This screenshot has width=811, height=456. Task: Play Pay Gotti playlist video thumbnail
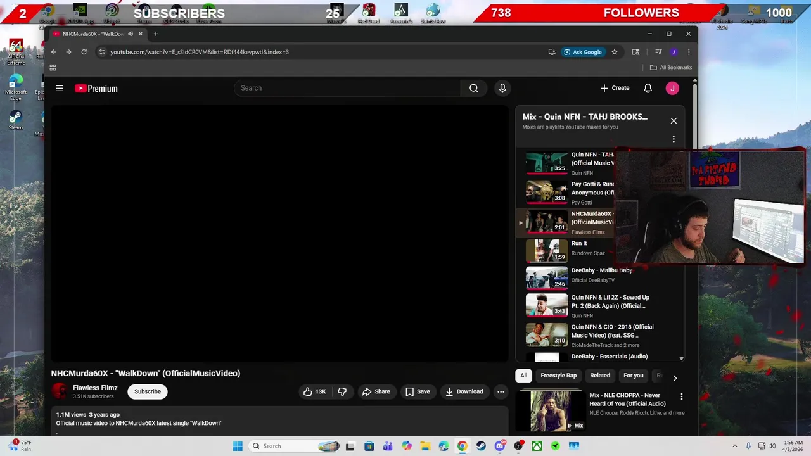coord(547,192)
